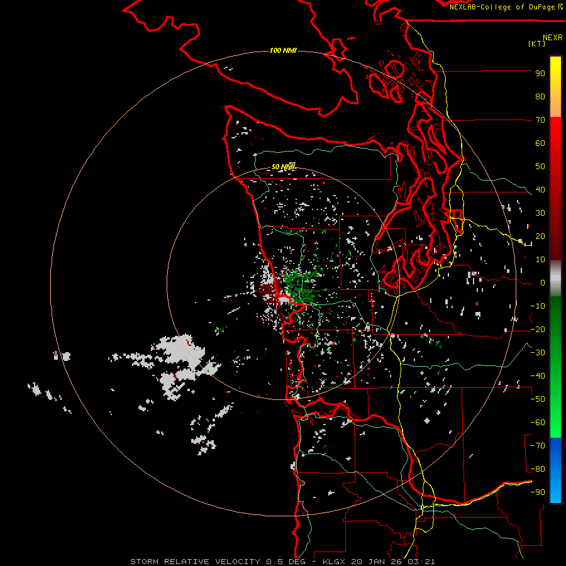Screen dimensions: 566x566
Task: Click the 70 value on the velocity scale
Action: tap(540, 120)
